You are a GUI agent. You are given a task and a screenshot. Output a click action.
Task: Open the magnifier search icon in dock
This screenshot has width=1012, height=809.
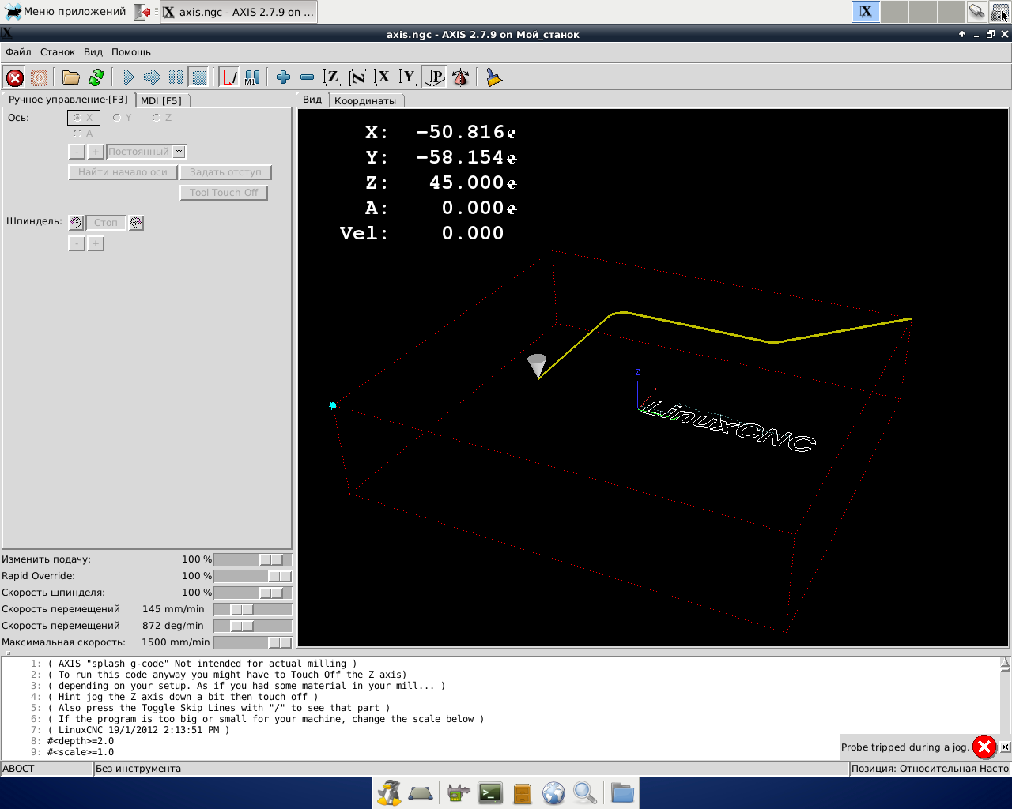[x=585, y=792]
